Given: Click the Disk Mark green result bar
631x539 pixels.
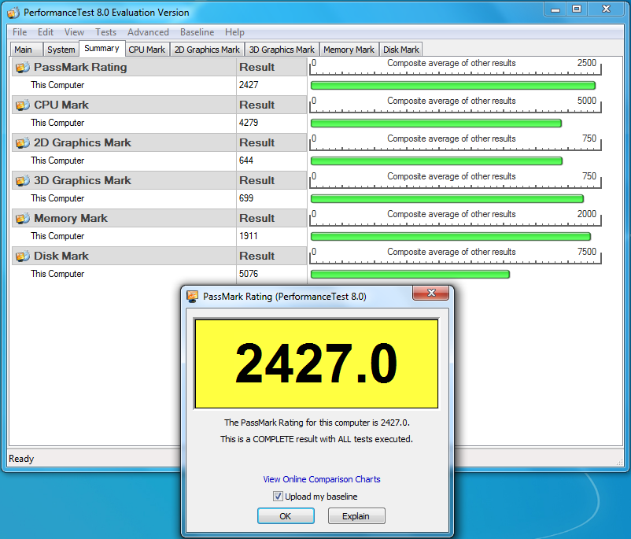Looking at the screenshot, I should pyautogui.click(x=411, y=274).
